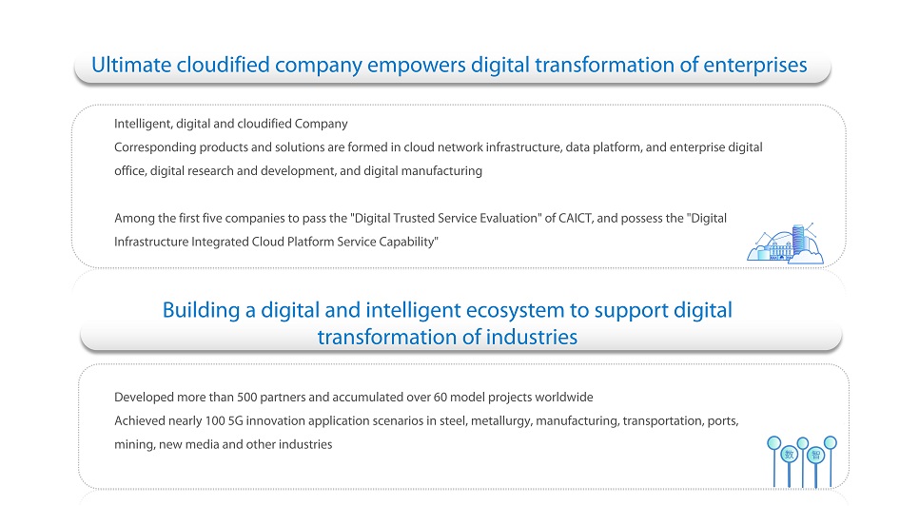Click the word "CAICT" in the first panel
900x506 pixels.
coord(576,218)
